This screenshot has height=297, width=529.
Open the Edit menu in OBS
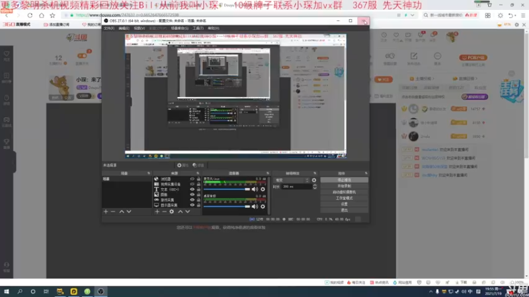click(124, 28)
